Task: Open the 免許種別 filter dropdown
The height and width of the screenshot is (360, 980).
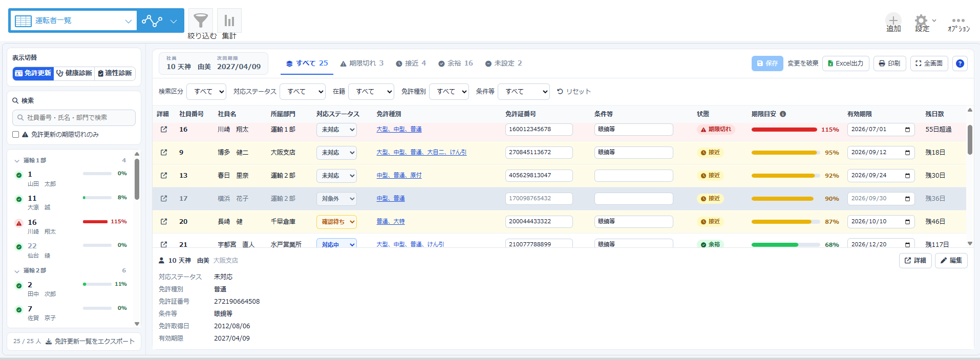Action: [x=449, y=92]
